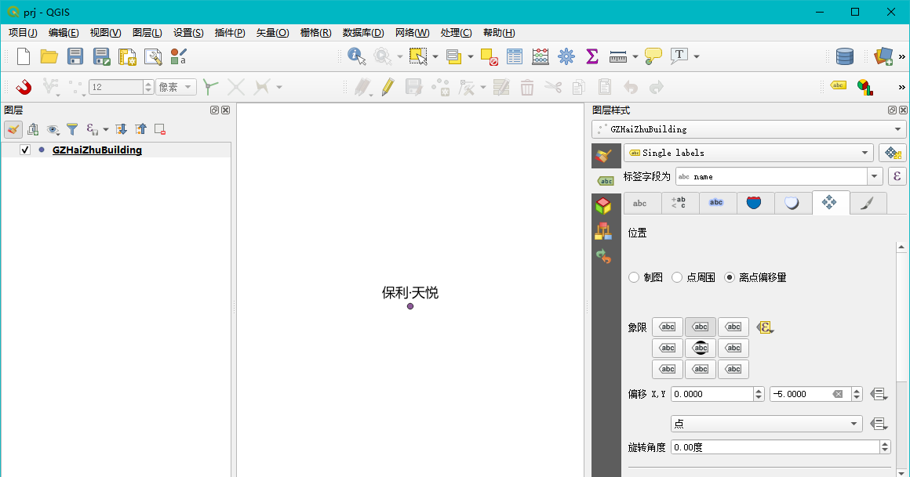Open data-defined override for 象限
This screenshot has height=477, width=910.
coord(765,327)
